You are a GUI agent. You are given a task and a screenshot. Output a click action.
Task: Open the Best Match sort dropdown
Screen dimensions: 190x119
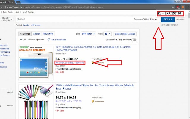coord(88,34)
